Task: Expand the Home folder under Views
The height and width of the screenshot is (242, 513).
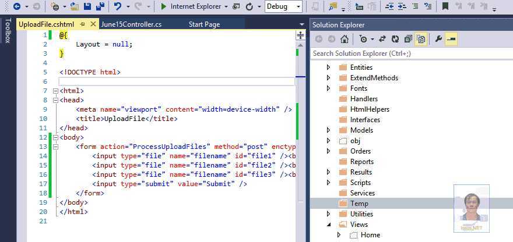Action: [339, 235]
